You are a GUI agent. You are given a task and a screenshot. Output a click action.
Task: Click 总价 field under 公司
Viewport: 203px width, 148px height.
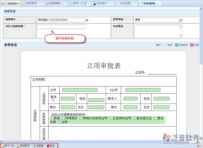tap(96, 107)
